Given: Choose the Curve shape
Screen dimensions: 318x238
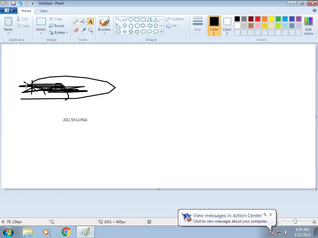Looking at the screenshot, I should [x=125, y=20].
